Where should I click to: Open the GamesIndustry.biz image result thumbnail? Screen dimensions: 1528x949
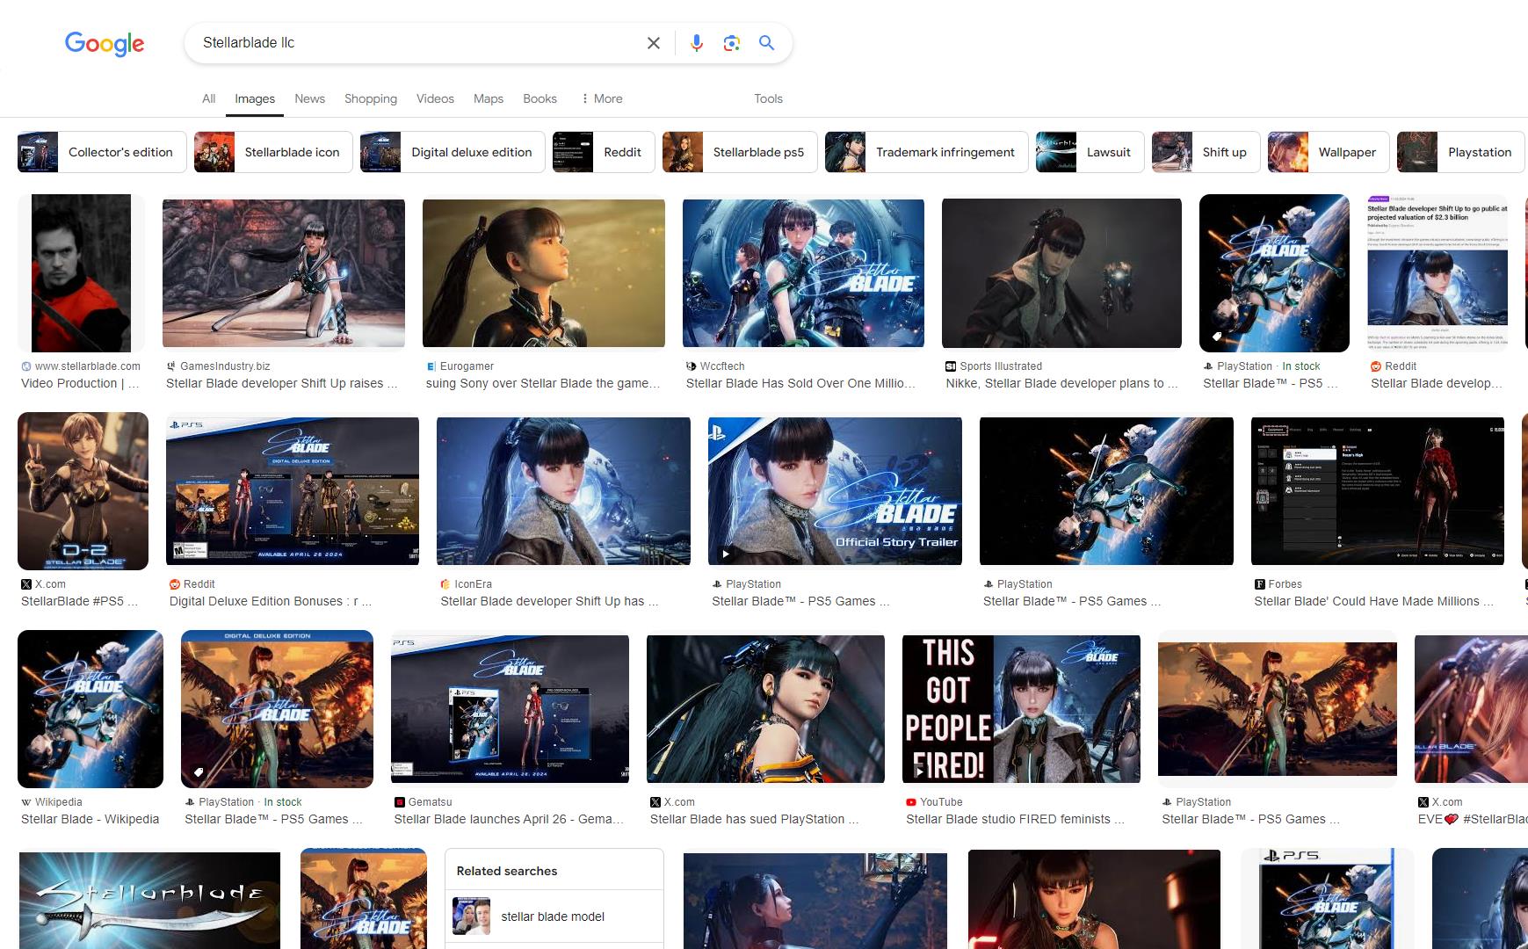(284, 273)
